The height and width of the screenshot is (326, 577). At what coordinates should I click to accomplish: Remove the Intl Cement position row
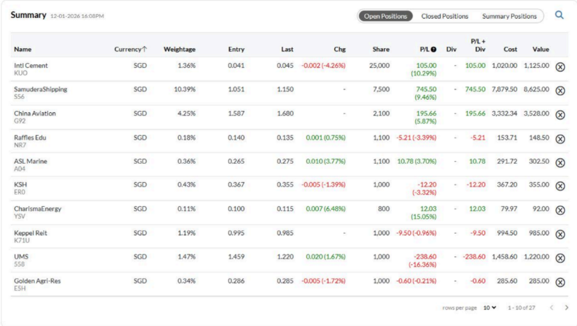point(560,67)
